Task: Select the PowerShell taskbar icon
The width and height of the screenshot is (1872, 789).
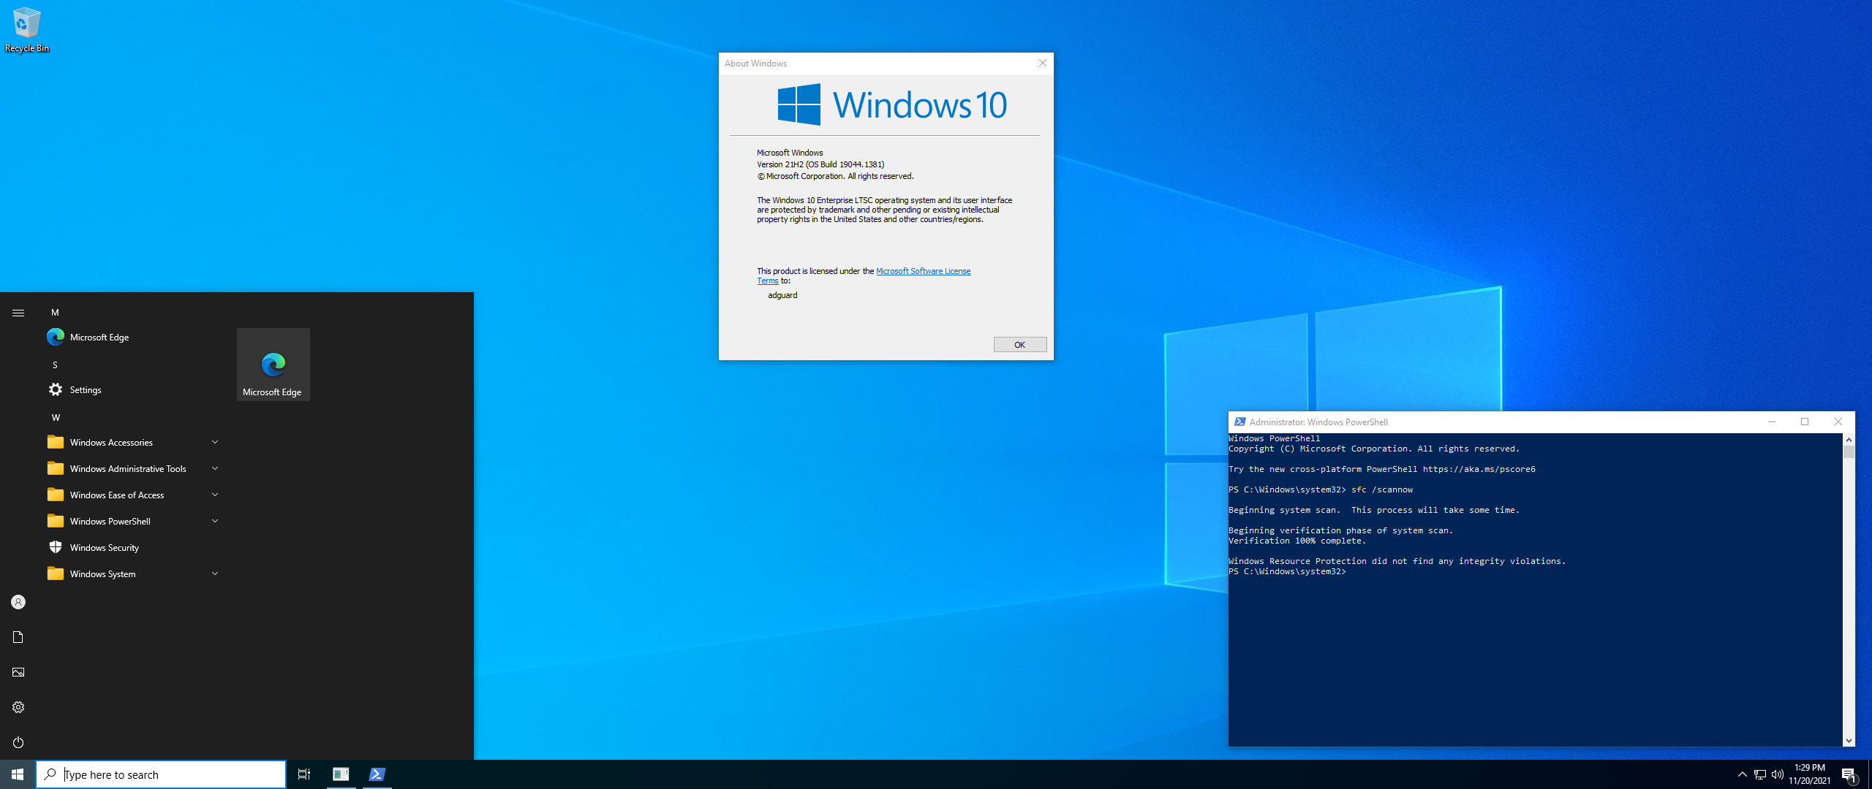Action: (x=377, y=774)
